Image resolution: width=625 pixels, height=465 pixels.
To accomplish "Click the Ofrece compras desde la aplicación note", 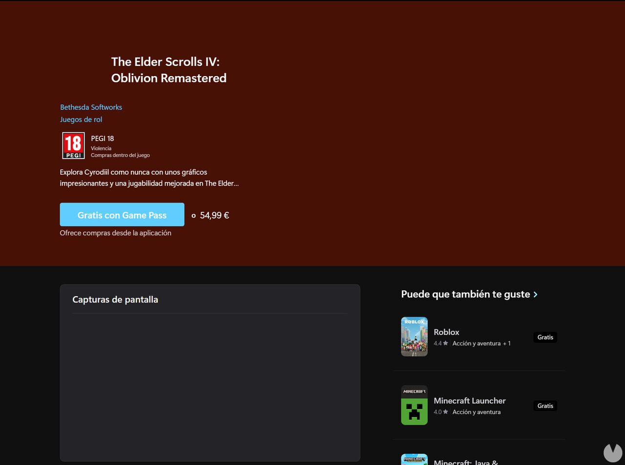I will [116, 233].
